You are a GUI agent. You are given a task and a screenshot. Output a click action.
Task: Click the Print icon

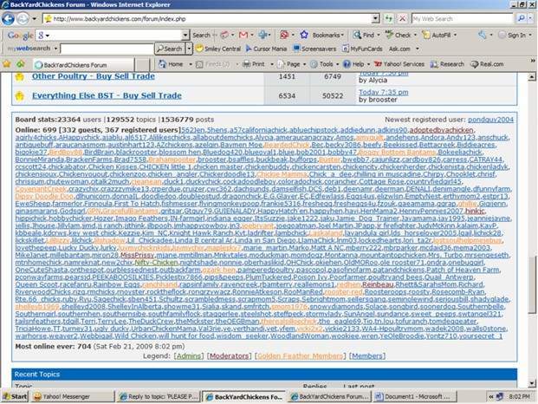click(x=246, y=64)
